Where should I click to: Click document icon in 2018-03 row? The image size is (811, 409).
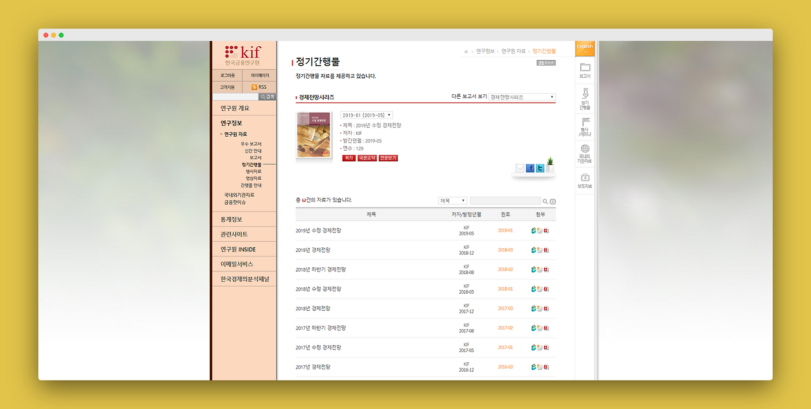pos(540,250)
